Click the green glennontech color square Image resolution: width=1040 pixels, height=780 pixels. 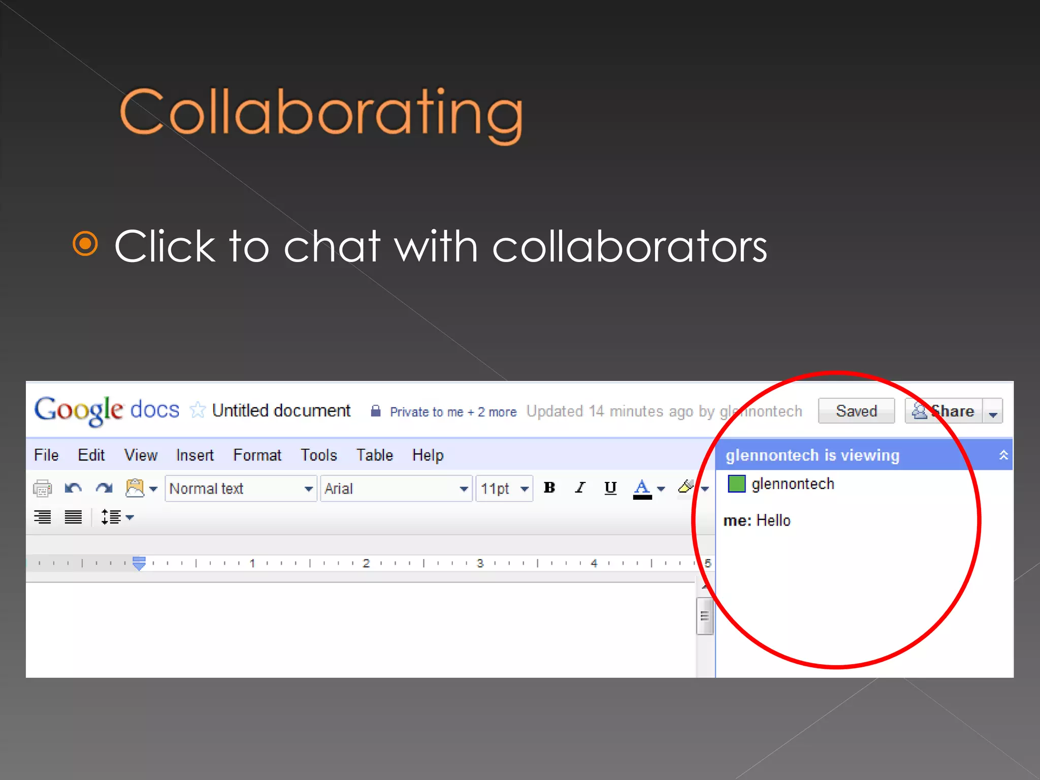[x=736, y=484]
